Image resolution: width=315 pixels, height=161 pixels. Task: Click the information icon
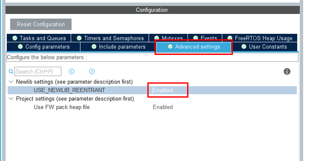[x=287, y=71]
